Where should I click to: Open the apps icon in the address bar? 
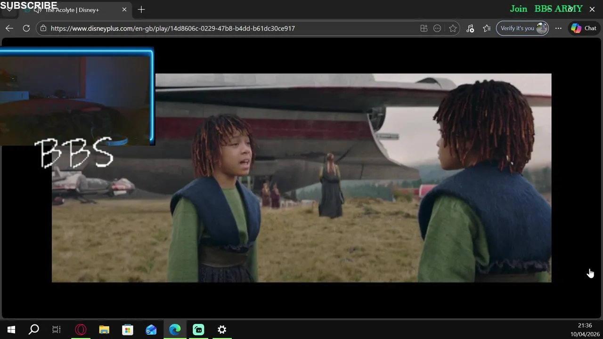(424, 28)
